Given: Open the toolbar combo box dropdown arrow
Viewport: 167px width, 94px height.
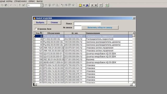Looking at the screenshot, I should click(x=41, y=5).
